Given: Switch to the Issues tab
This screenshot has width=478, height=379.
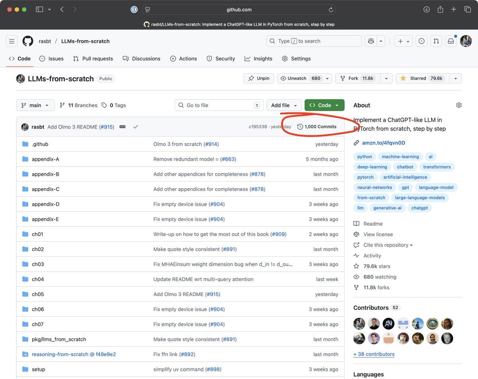Looking at the screenshot, I should [x=51, y=59].
